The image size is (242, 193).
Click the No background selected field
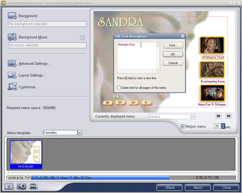pyautogui.click(x=47, y=24)
